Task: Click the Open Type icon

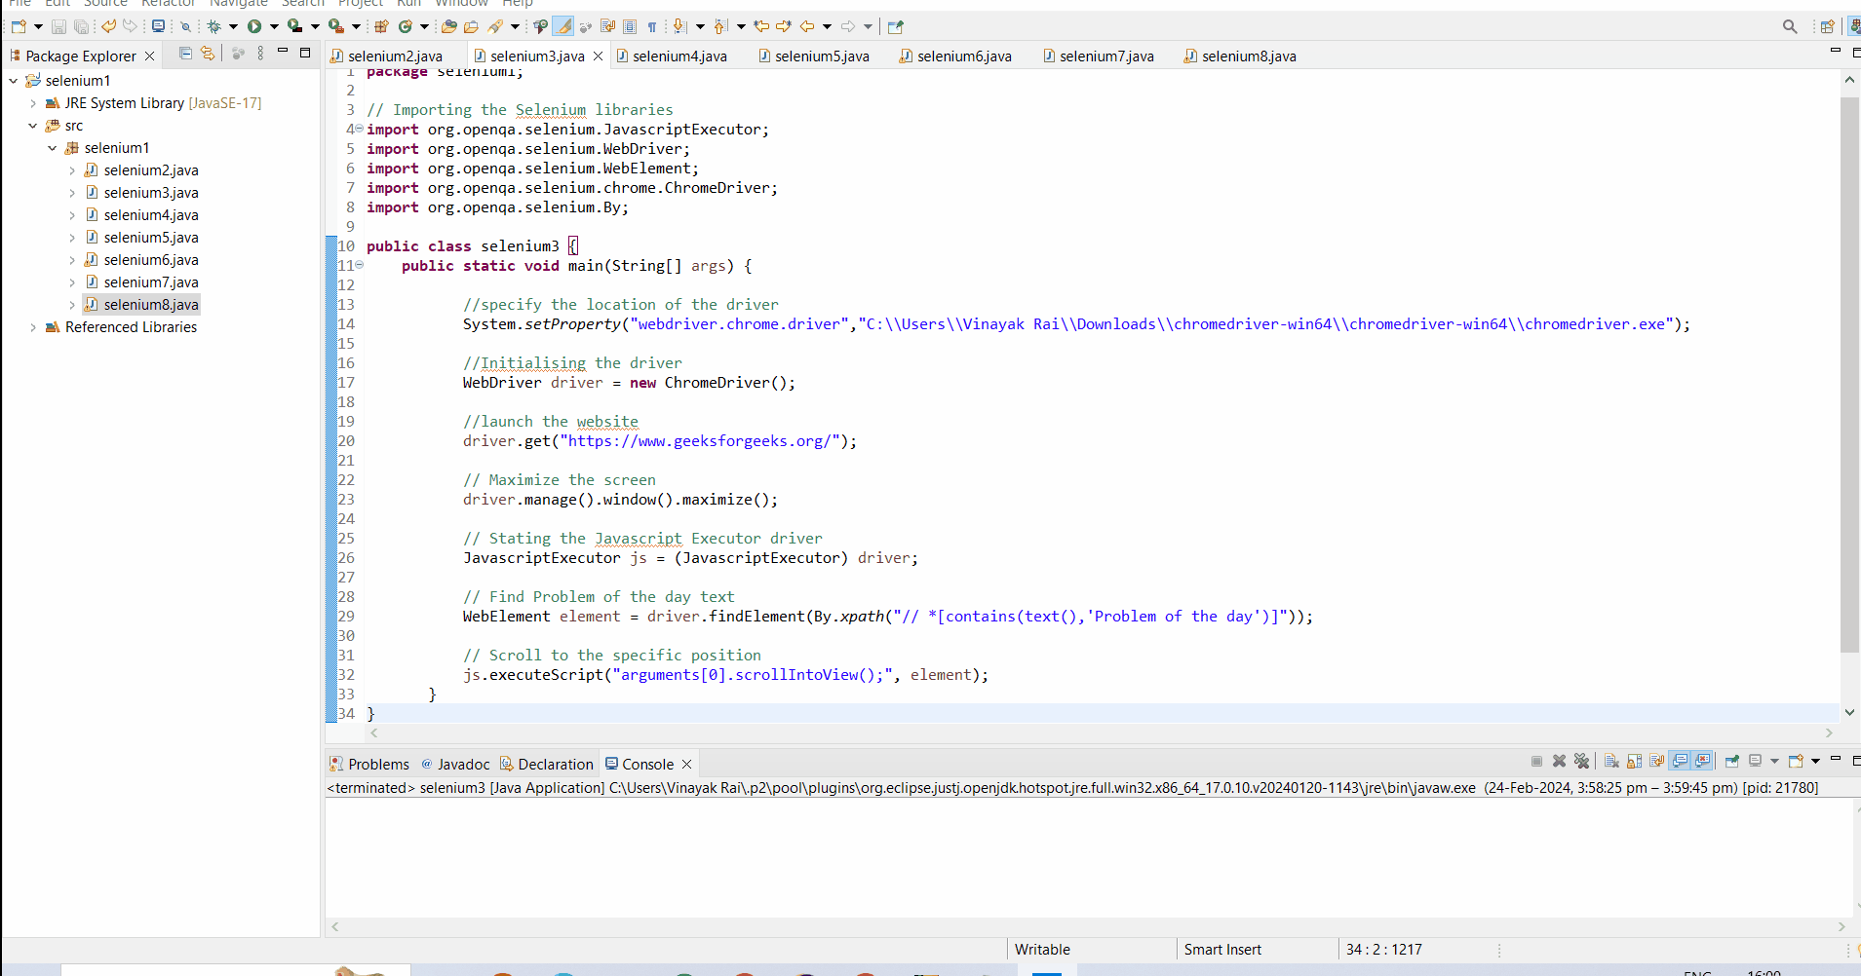Action: 448,26
